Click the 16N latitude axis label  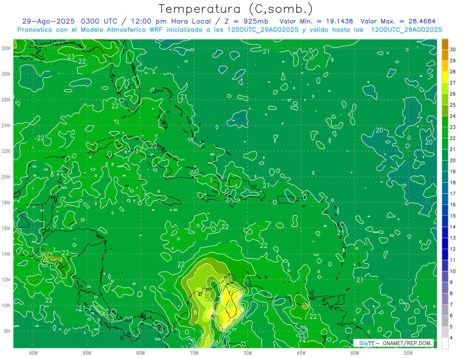tap(6, 228)
